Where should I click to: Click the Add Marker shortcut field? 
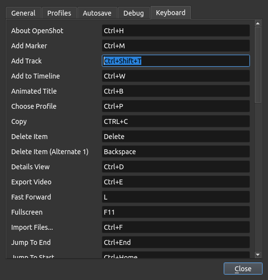[176, 46]
